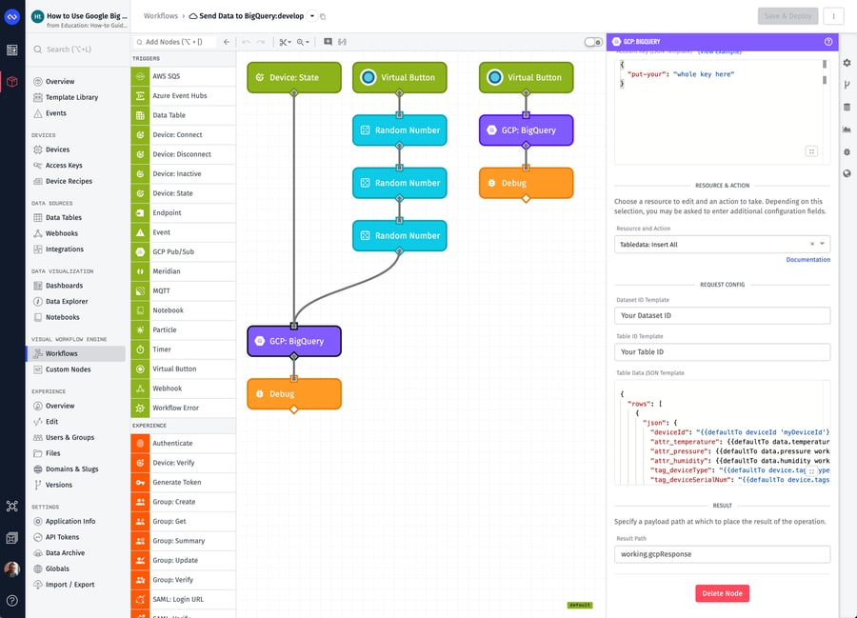
Task: Open the help question mark at bottom left sidebar
Action: click(x=11, y=600)
